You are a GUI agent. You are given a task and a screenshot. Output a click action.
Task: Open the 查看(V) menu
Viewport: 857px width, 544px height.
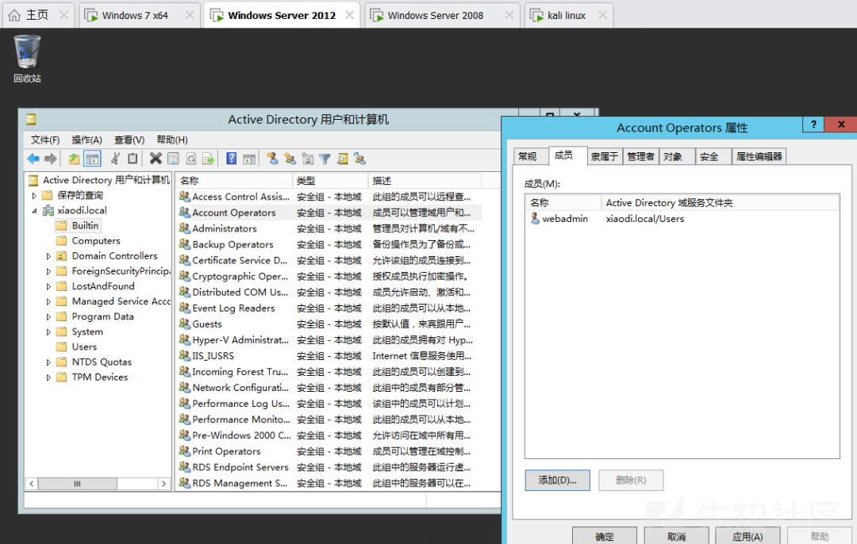click(129, 140)
